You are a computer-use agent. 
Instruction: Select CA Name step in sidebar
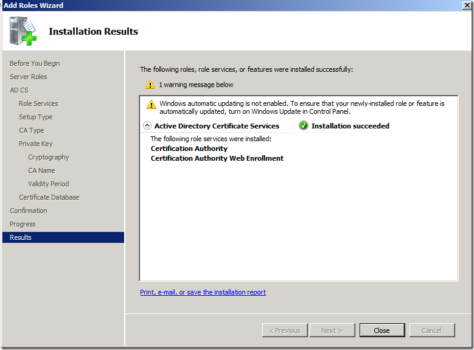click(42, 170)
